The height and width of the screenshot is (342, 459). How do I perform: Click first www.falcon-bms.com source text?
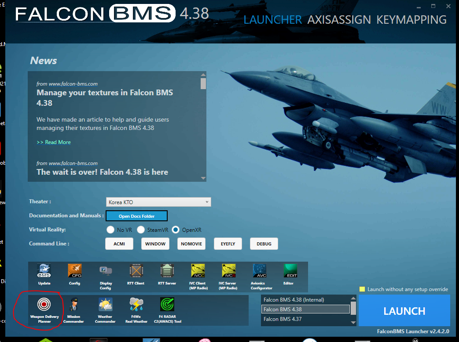73,84
